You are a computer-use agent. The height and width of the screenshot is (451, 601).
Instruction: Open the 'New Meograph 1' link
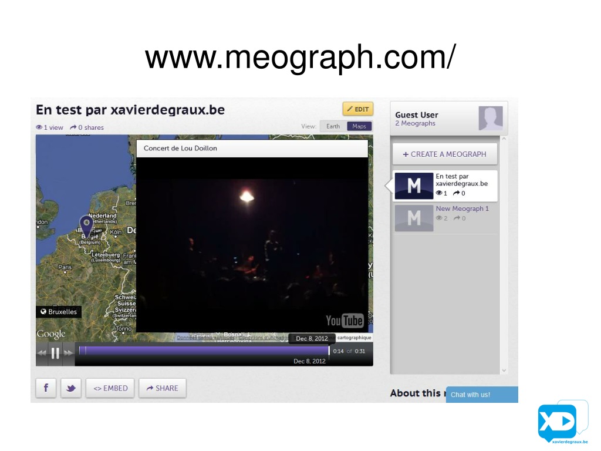(462, 208)
